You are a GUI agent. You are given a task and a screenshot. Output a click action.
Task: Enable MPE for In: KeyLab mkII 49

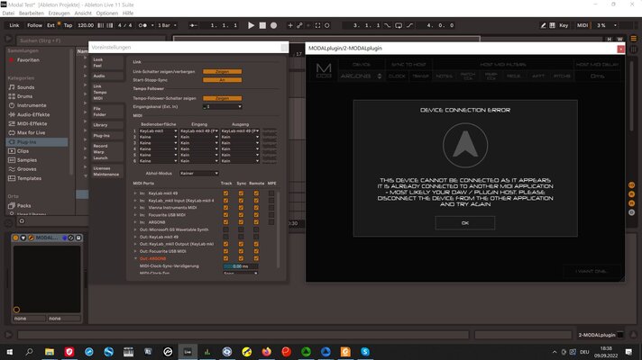click(x=271, y=193)
